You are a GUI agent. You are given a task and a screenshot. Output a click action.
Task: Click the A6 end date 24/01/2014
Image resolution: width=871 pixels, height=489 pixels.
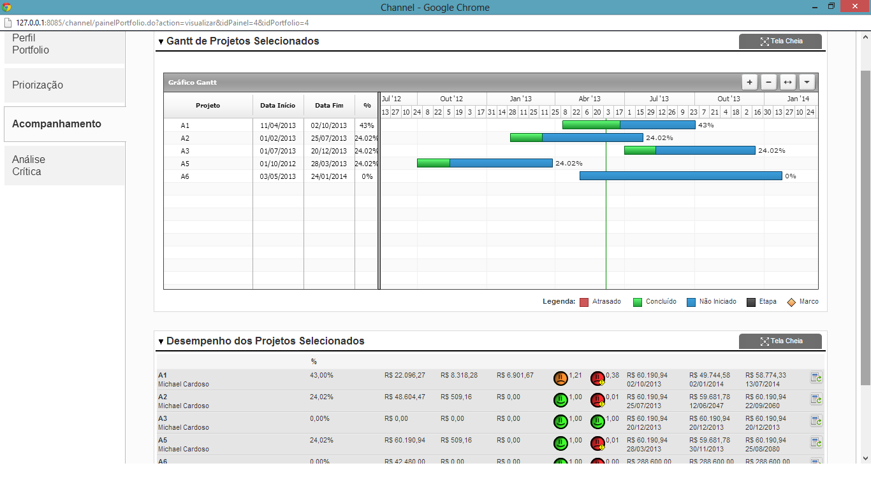pyautogui.click(x=329, y=176)
